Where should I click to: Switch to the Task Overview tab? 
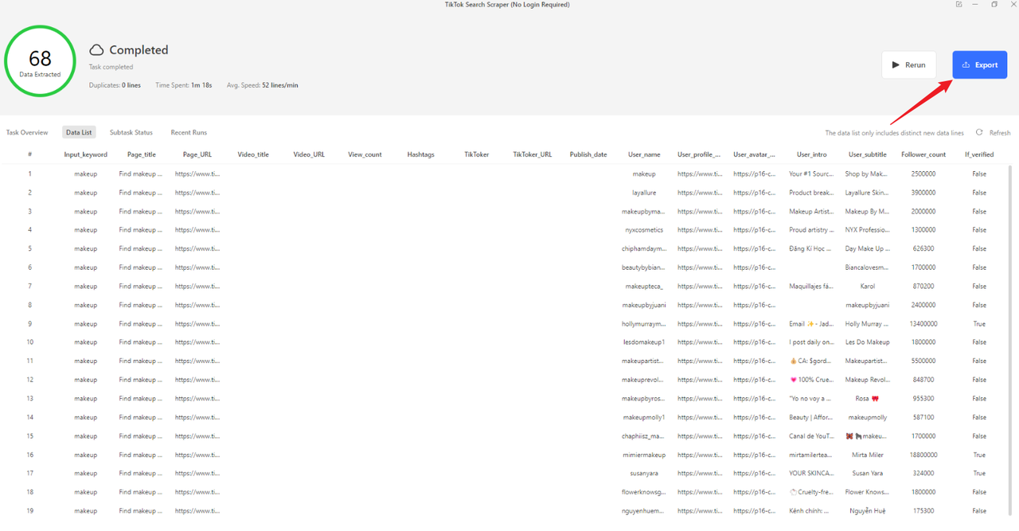[27, 133]
